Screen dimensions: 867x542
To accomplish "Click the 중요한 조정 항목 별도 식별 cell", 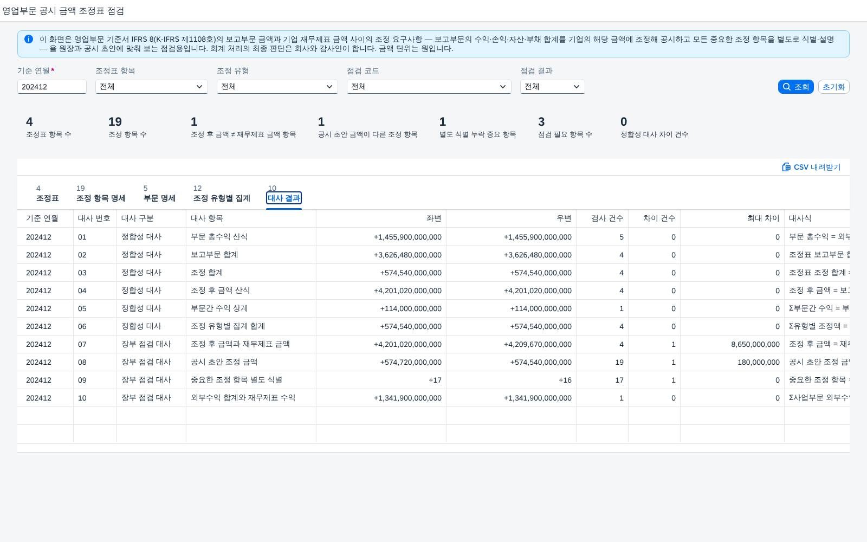I will [x=251, y=380].
